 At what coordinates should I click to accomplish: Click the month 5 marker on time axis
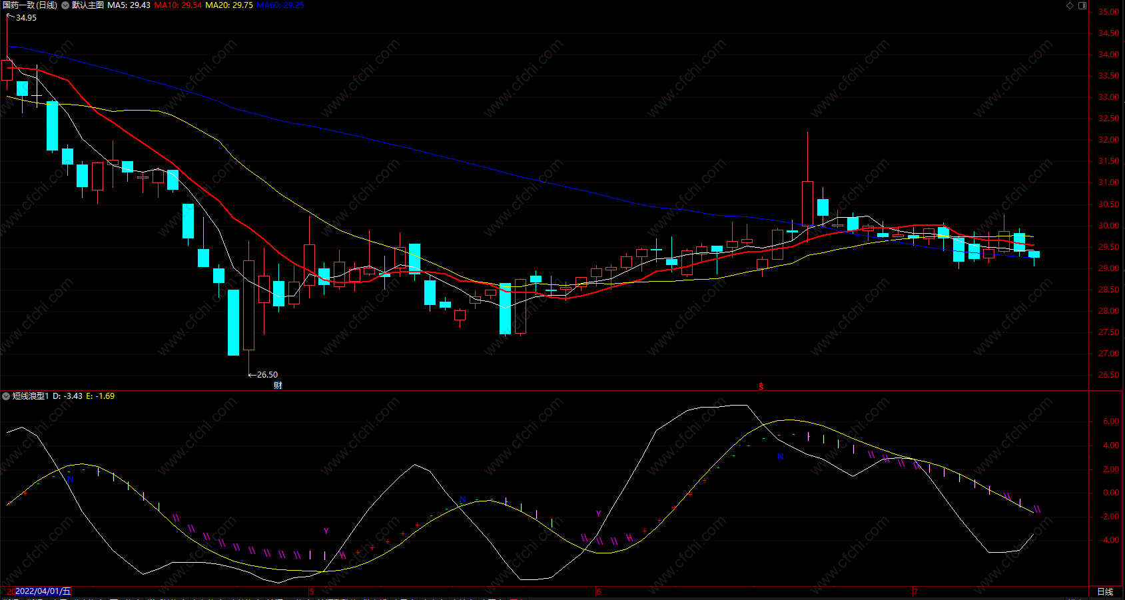[312, 591]
